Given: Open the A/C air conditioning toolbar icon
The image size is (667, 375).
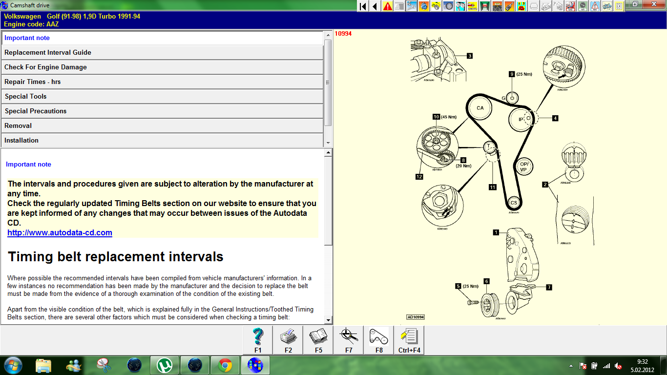Looking at the screenshot, I should 583,6.
